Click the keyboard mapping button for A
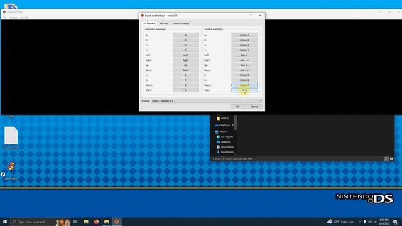The image size is (402, 226). click(186, 35)
